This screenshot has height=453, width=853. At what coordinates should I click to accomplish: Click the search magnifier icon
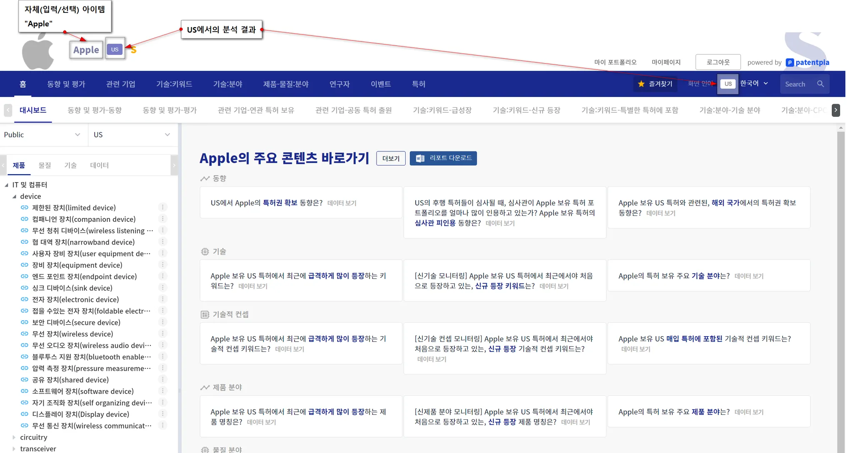820,84
